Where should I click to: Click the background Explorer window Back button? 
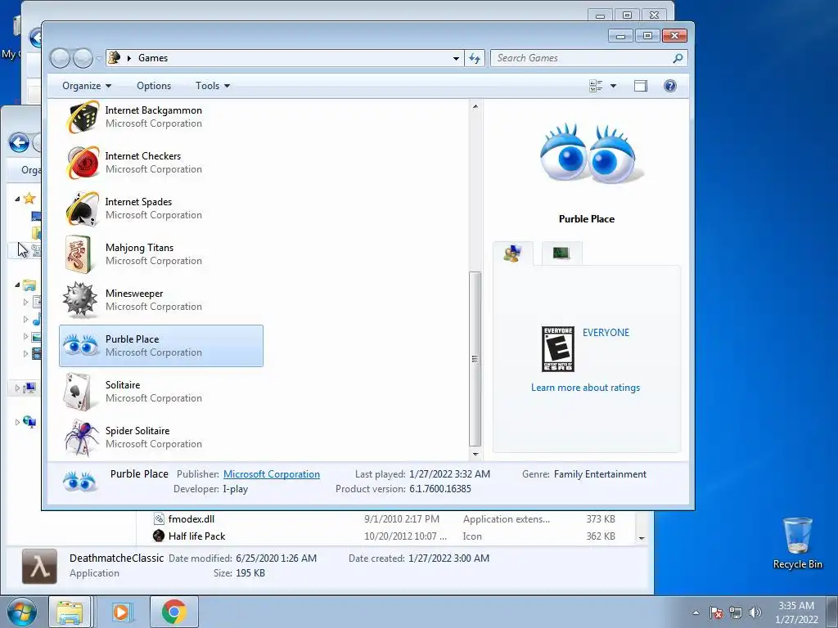pos(19,142)
